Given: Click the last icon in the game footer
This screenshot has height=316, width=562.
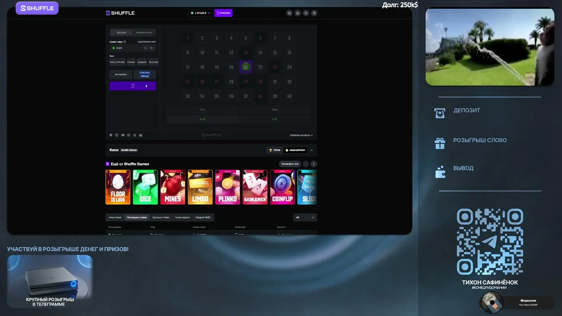Looking at the screenshot, I should coord(140,135).
